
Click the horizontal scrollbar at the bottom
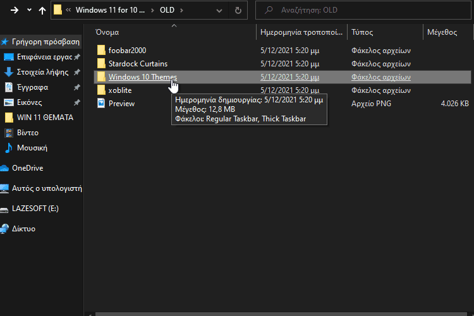(x=281, y=314)
